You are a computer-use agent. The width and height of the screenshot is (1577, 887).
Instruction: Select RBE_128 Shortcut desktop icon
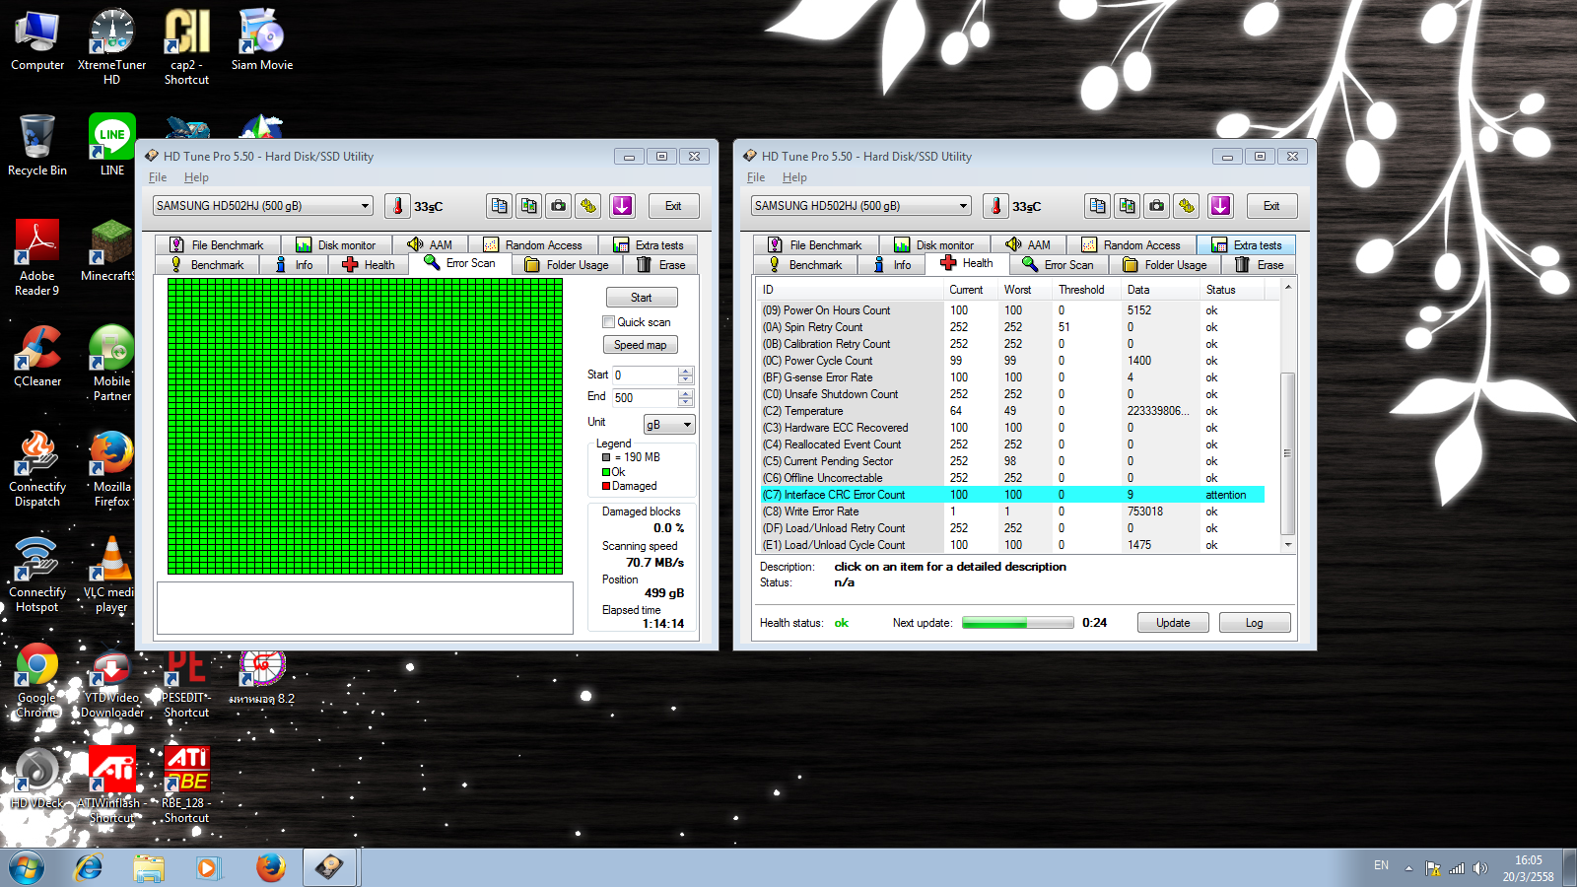(186, 785)
